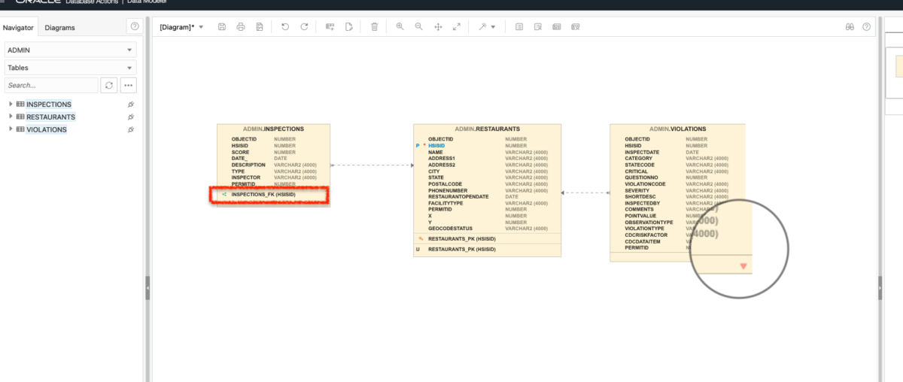Open the ADMIN schema dropdown
This screenshot has width=903, height=382.
[70, 50]
